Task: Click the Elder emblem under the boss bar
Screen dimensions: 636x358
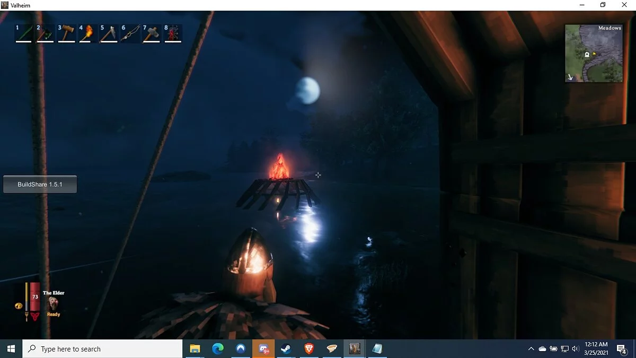Action: (x=36, y=316)
